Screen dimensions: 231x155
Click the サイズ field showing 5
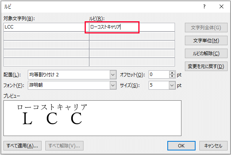coord(159,85)
